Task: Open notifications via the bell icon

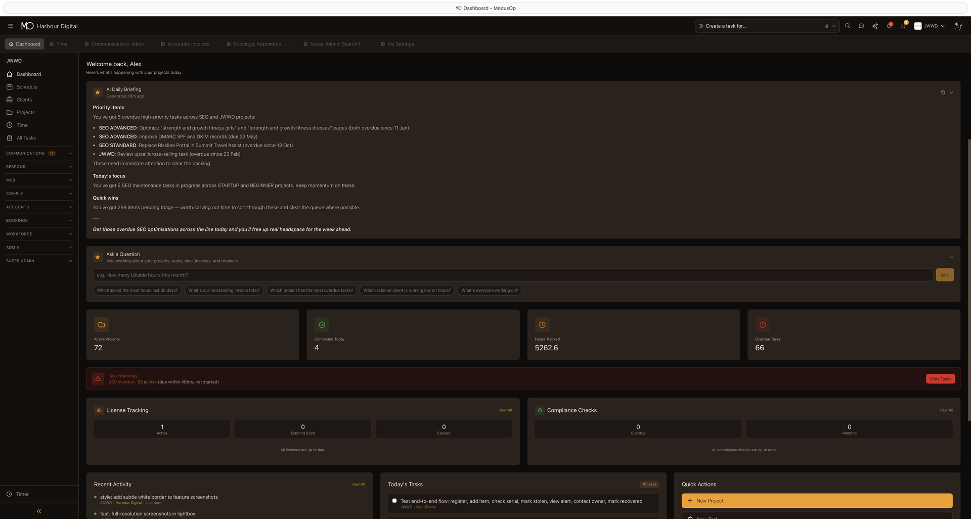Action: tap(889, 26)
